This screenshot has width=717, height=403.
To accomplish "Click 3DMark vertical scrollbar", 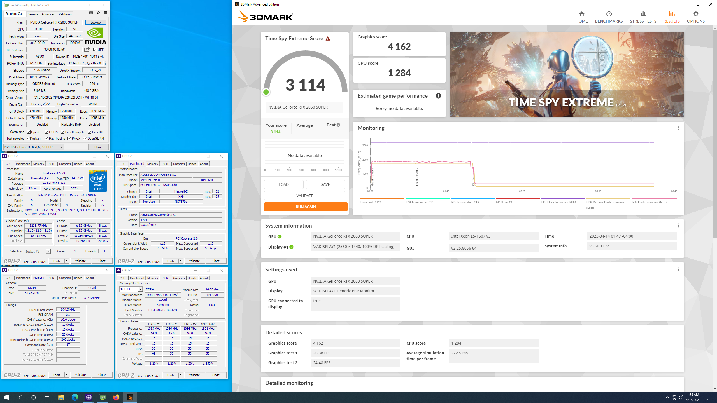I will [714, 134].
